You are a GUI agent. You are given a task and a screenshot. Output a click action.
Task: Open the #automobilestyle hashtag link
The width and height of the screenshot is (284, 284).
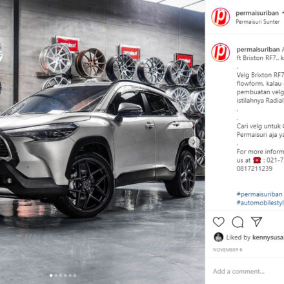coord(260,203)
